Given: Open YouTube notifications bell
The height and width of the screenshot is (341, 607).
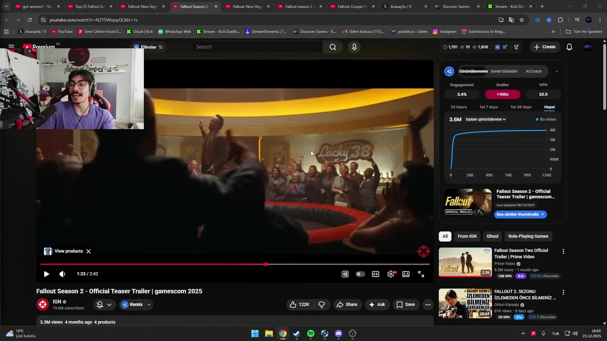Looking at the screenshot, I should (x=570, y=47).
